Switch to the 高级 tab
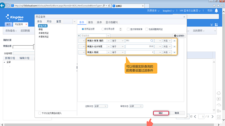Screen dimensions: 225x126 tap(90, 22)
